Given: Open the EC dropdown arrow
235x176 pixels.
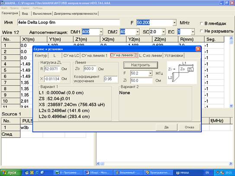Looking at the screenshot, I should point(193,32).
